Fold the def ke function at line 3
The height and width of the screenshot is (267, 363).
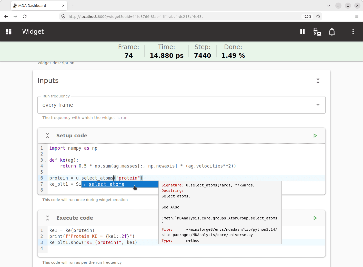click(46, 161)
